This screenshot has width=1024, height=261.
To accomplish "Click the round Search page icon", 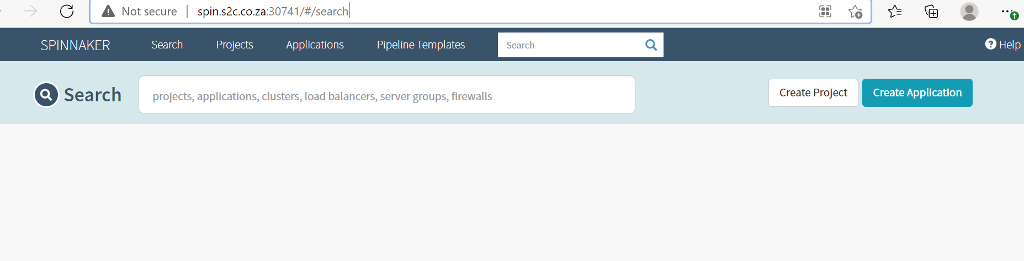I will coord(46,95).
